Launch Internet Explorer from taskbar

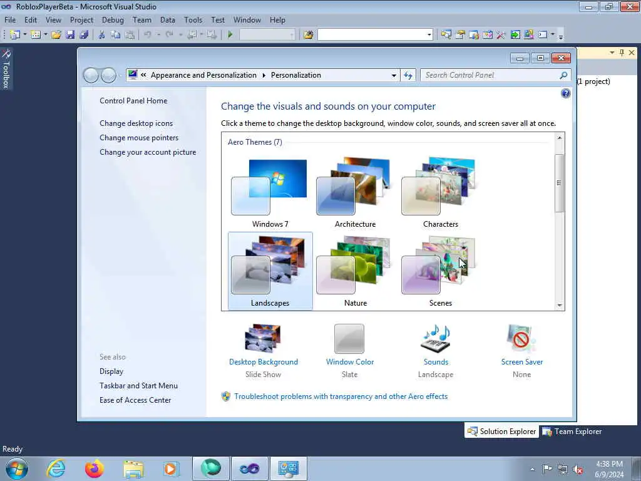pyautogui.click(x=56, y=468)
